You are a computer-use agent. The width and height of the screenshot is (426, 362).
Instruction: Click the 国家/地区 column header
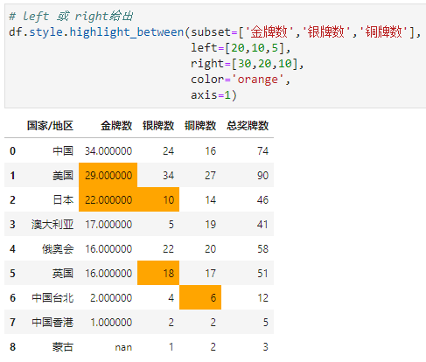click(50, 126)
